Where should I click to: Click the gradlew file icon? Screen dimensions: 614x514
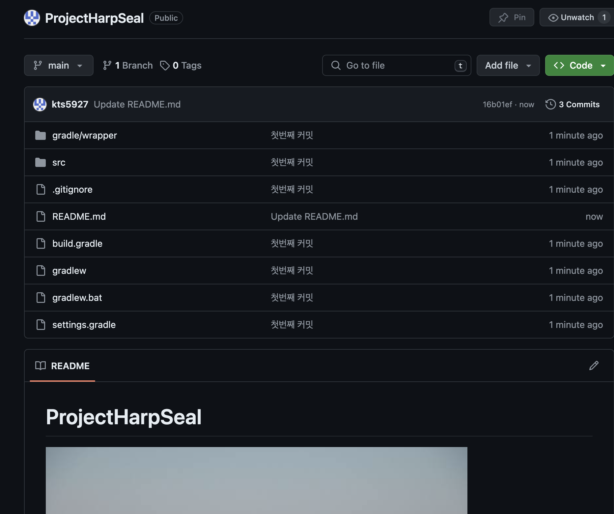click(x=41, y=271)
